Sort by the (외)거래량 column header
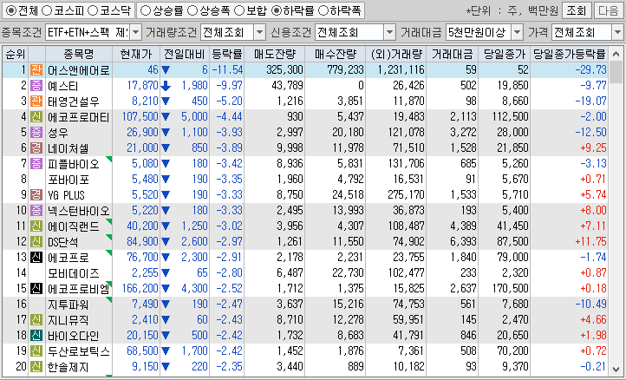This screenshot has width=626, height=380. coord(396,54)
